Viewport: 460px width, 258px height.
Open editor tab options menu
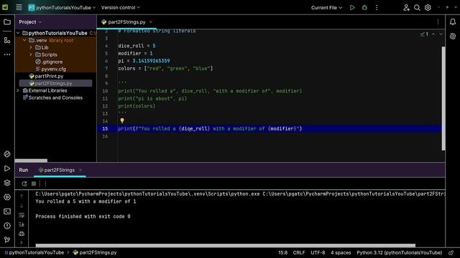[438, 22]
